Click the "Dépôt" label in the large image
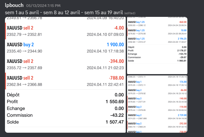Screen dimensions: 204x137 tap(13, 95)
